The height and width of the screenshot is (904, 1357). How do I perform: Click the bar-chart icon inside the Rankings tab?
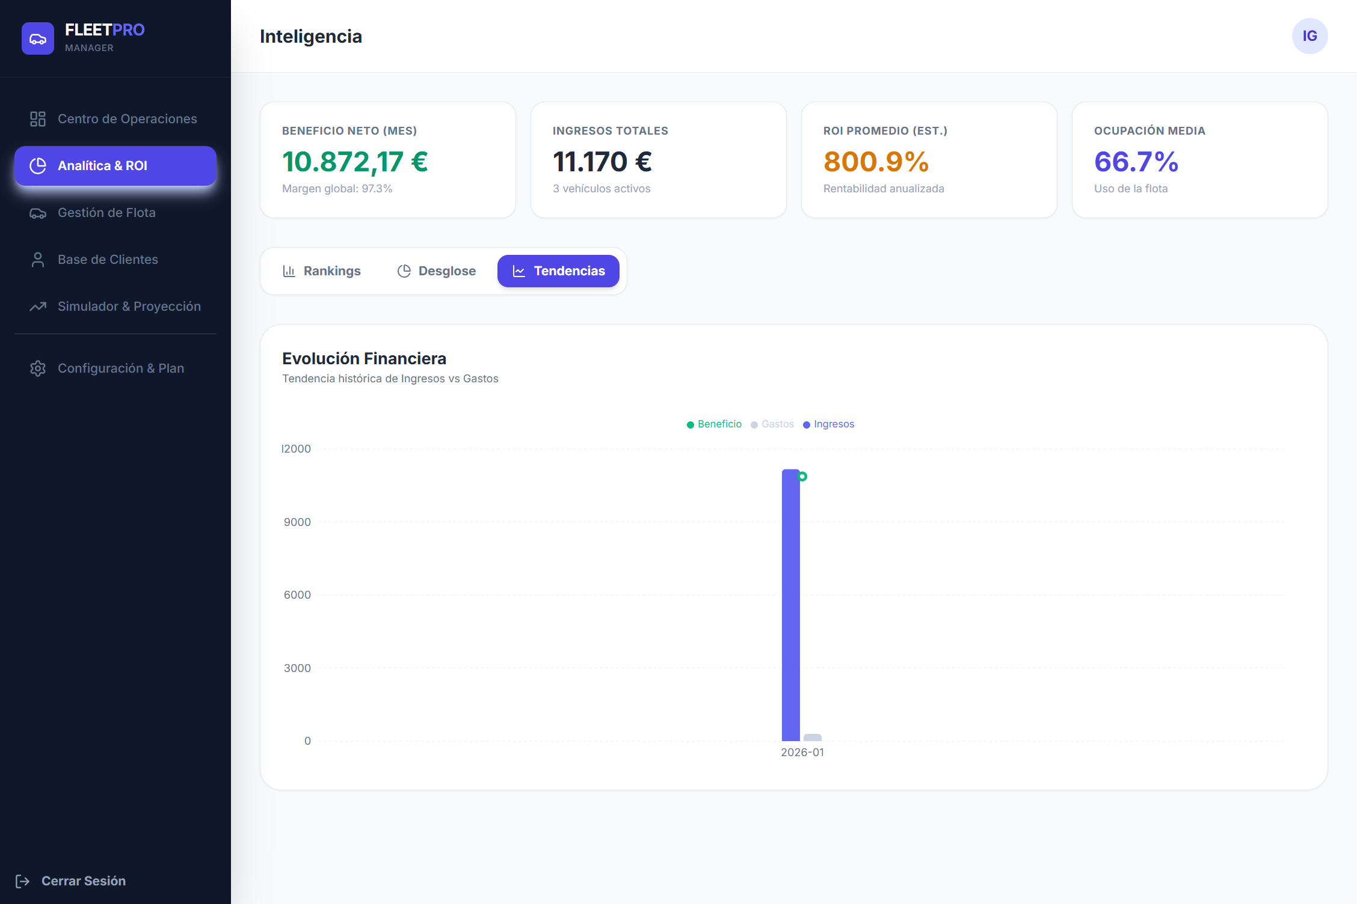coord(289,270)
